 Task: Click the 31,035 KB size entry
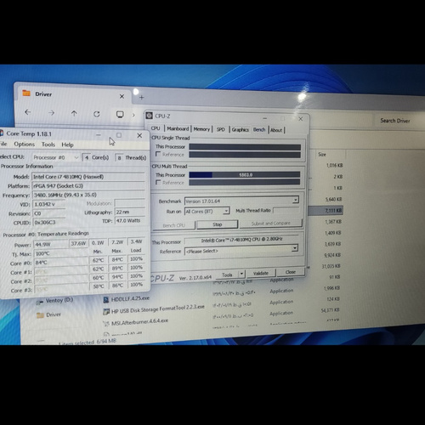coord(331,266)
